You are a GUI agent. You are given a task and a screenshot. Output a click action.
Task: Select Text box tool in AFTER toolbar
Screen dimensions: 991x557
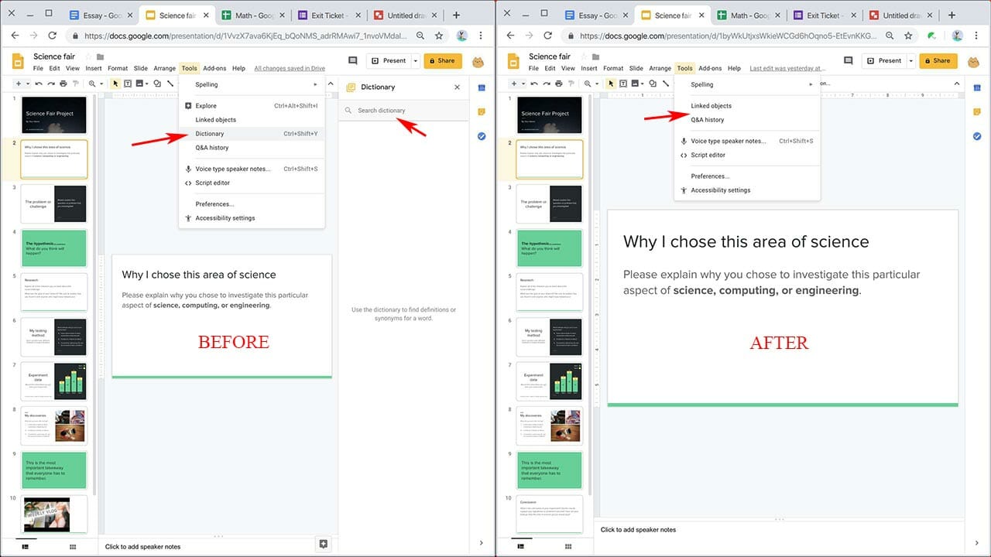[623, 84]
